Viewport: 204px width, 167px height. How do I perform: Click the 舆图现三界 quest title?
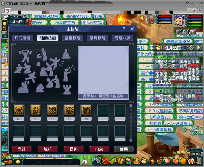pyautogui.click(x=165, y=57)
